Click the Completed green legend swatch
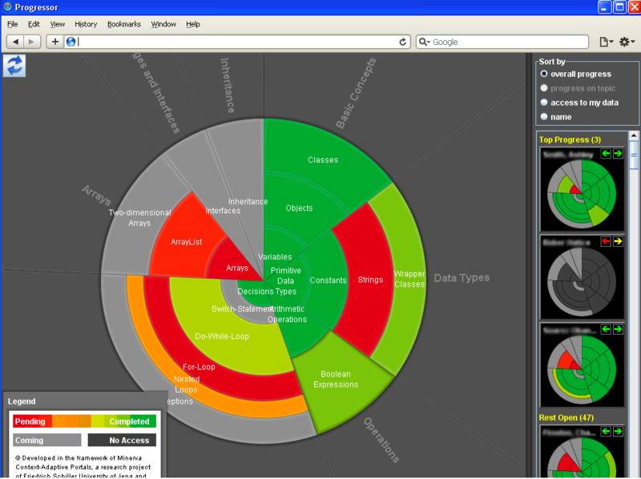This screenshot has width=641, height=479. (x=130, y=421)
